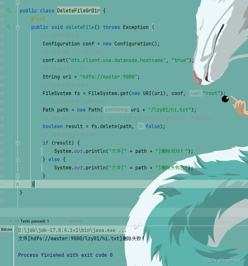
Task: Collapse the if (result) block fold marker
Action: click(x=18, y=143)
